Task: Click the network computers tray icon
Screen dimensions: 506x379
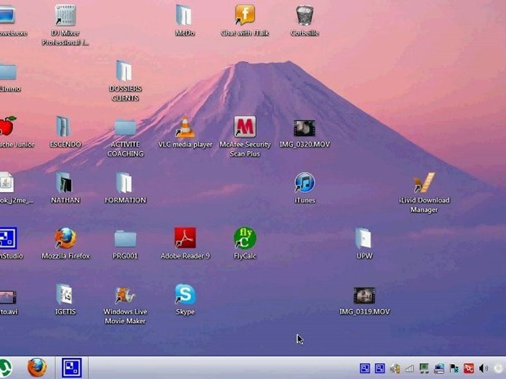Action: (x=439, y=368)
